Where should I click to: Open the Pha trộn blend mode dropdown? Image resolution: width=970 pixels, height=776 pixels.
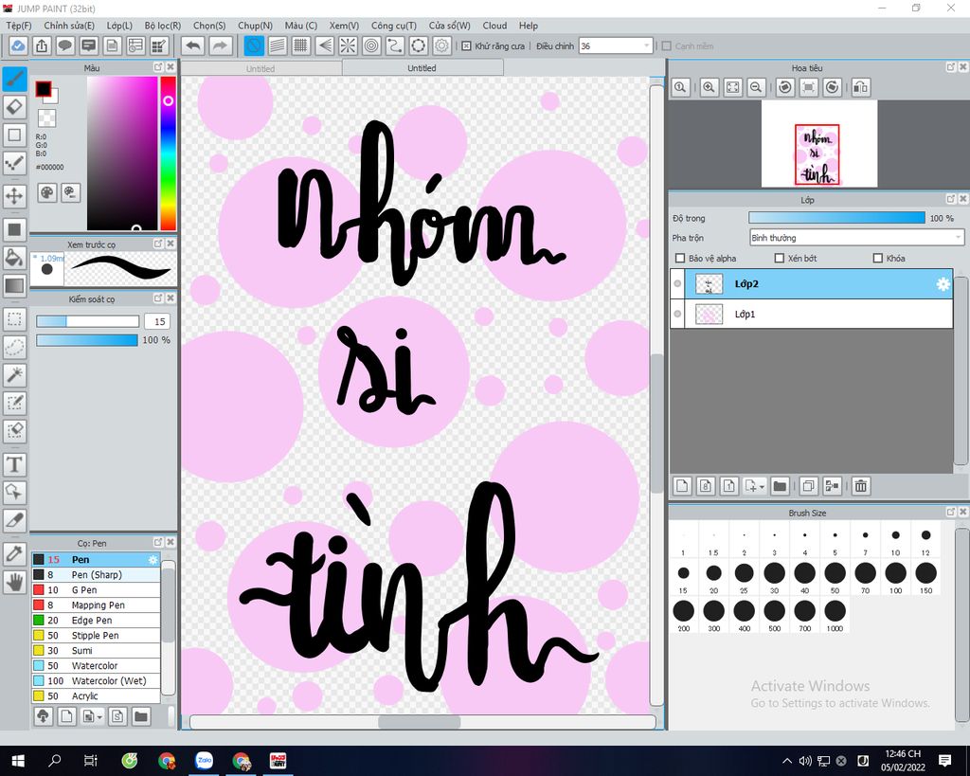pyautogui.click(x=856, y=238)
